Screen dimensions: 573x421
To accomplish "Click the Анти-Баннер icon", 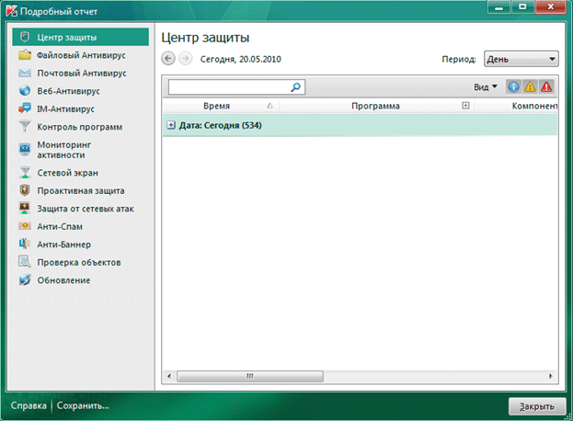I will click(25, 244).
